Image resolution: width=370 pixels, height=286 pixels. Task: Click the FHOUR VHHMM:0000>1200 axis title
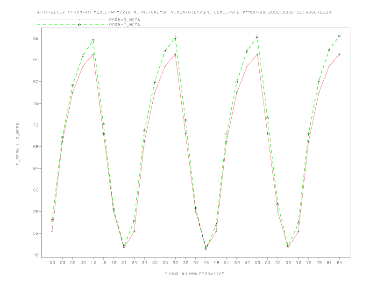[x=194, y=274]
